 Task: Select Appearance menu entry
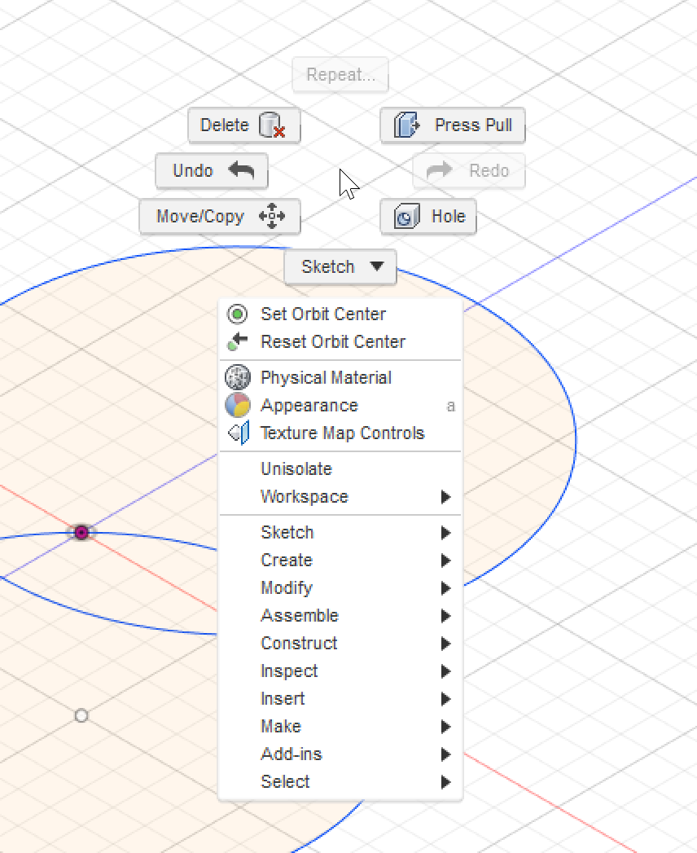tap(340, 405)
